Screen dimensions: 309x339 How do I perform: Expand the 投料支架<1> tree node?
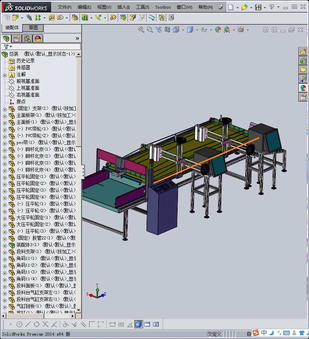coord(5,253)
